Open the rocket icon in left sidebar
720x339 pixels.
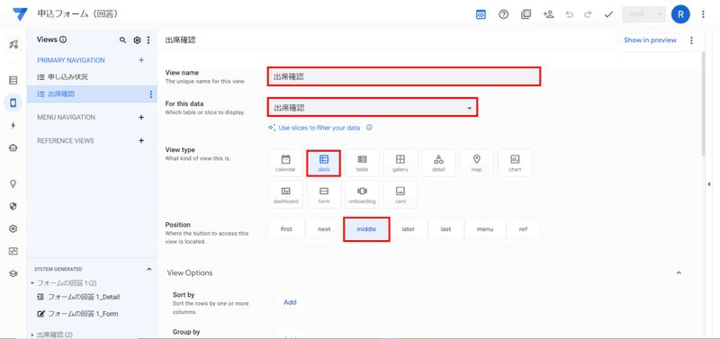click(13, 44)
